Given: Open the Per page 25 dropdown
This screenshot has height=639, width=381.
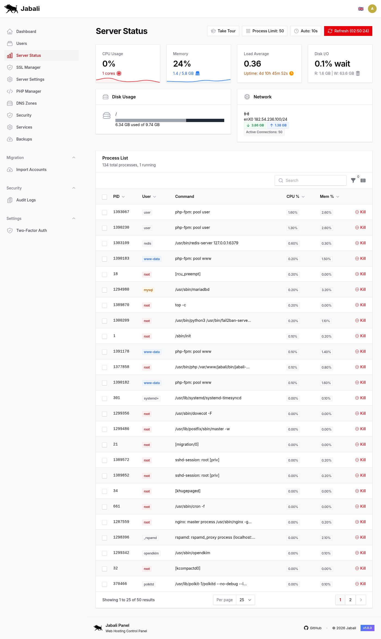Looking at the screenshot, I should (245, 600).
